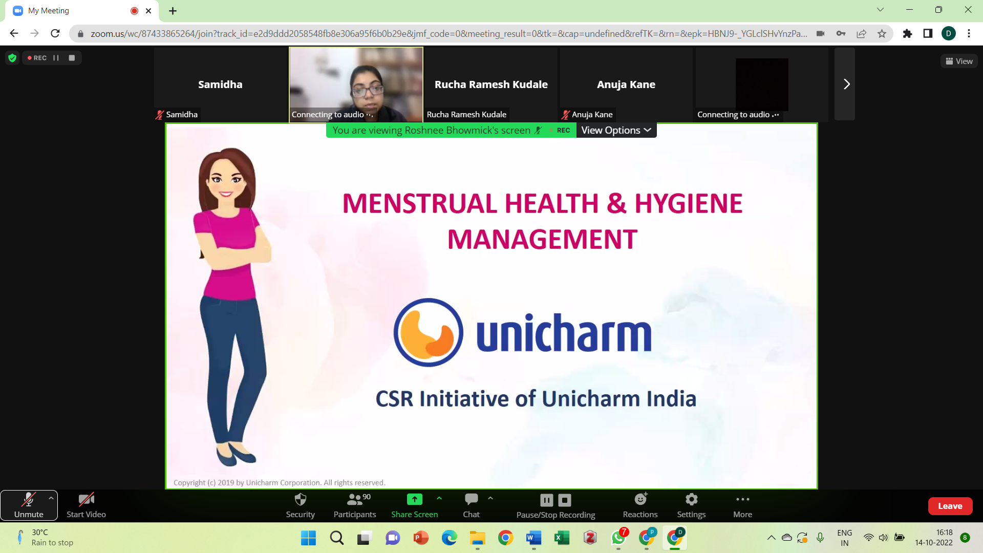
Task: Unmute the microphone in Zoom
Action: pyautogui.click(x=29, y=505)
